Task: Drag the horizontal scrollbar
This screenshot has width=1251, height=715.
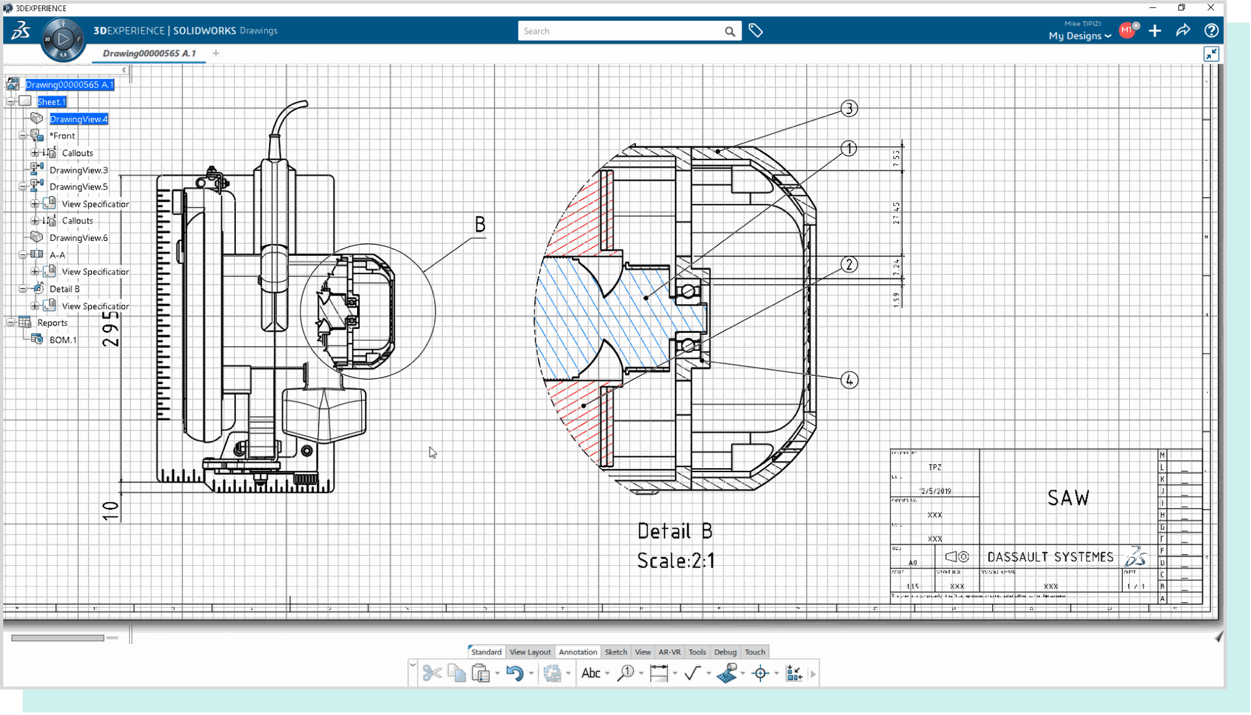Action: [x=57, y=636]
